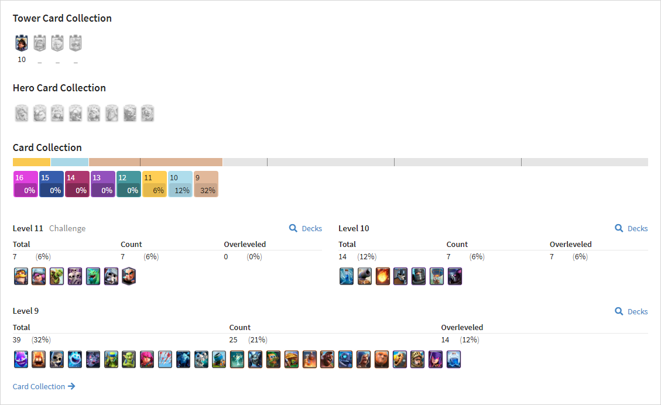Select the Witch card in Level 9
The width and height of the screenshot is (661, 405).
pyautogui.click(x=436, y=359)
